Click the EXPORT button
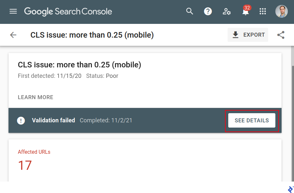 pyautogui.click(x=248, y=35)
